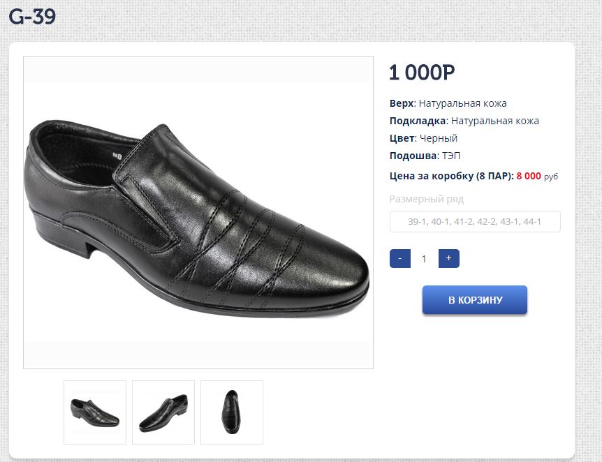This screenshot has width=602, height=462.
Task: Click the Натуральная кожа value beside Верх
Action: pos(462,103)
